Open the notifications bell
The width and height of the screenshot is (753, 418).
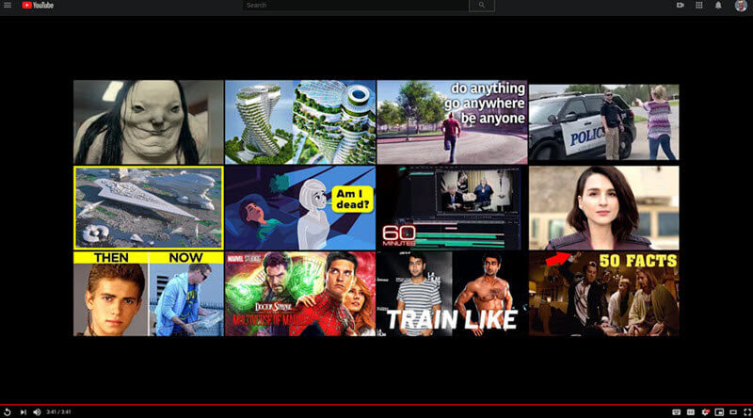click(718, 6)
